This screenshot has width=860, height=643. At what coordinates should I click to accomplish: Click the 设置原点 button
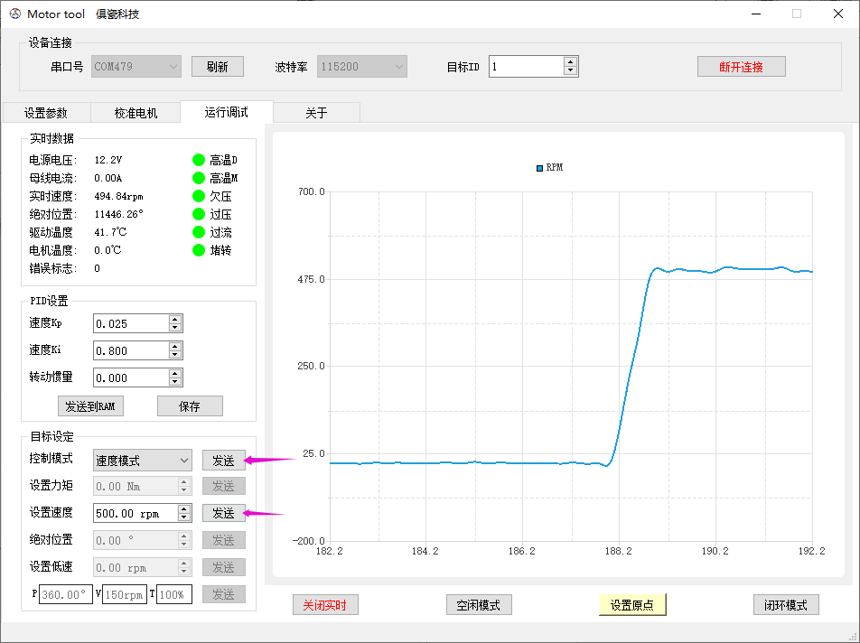pos(632,605)
